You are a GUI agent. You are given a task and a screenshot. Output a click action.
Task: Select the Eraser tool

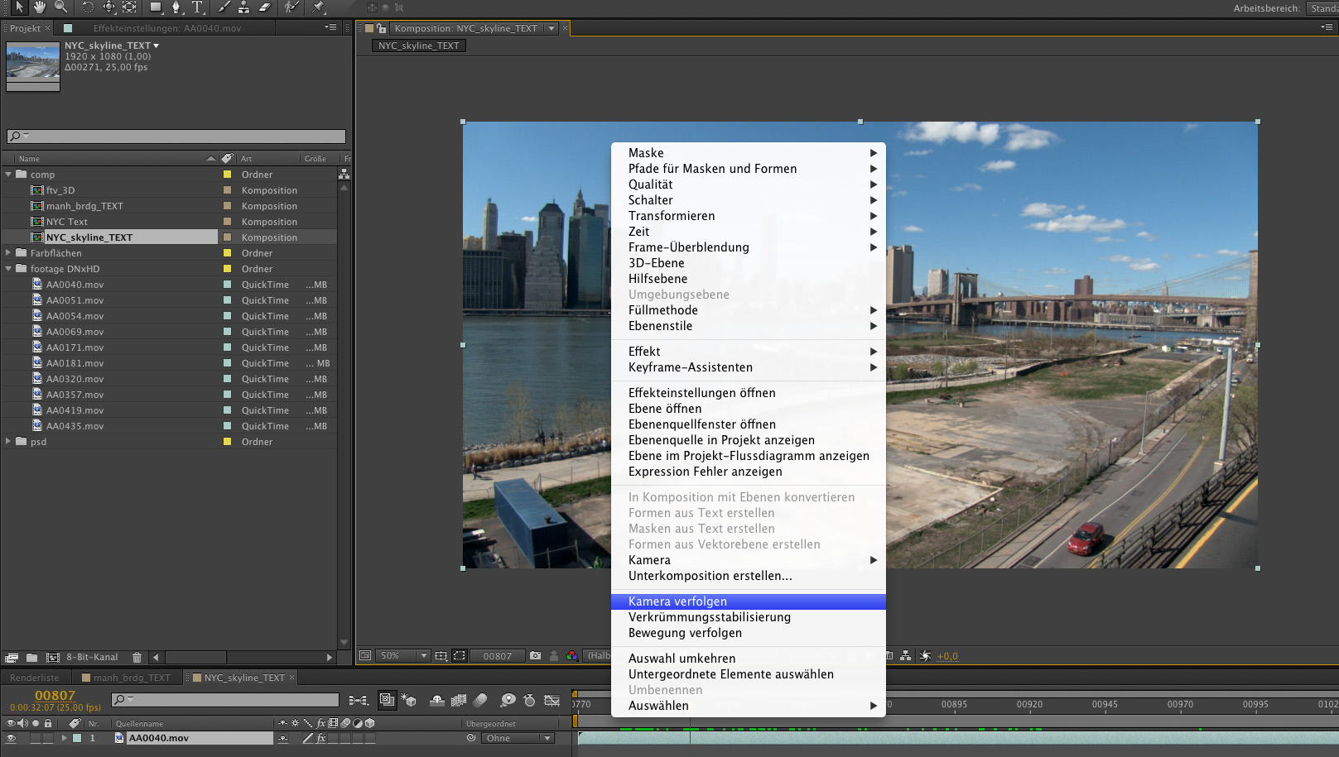click(264, 7)
